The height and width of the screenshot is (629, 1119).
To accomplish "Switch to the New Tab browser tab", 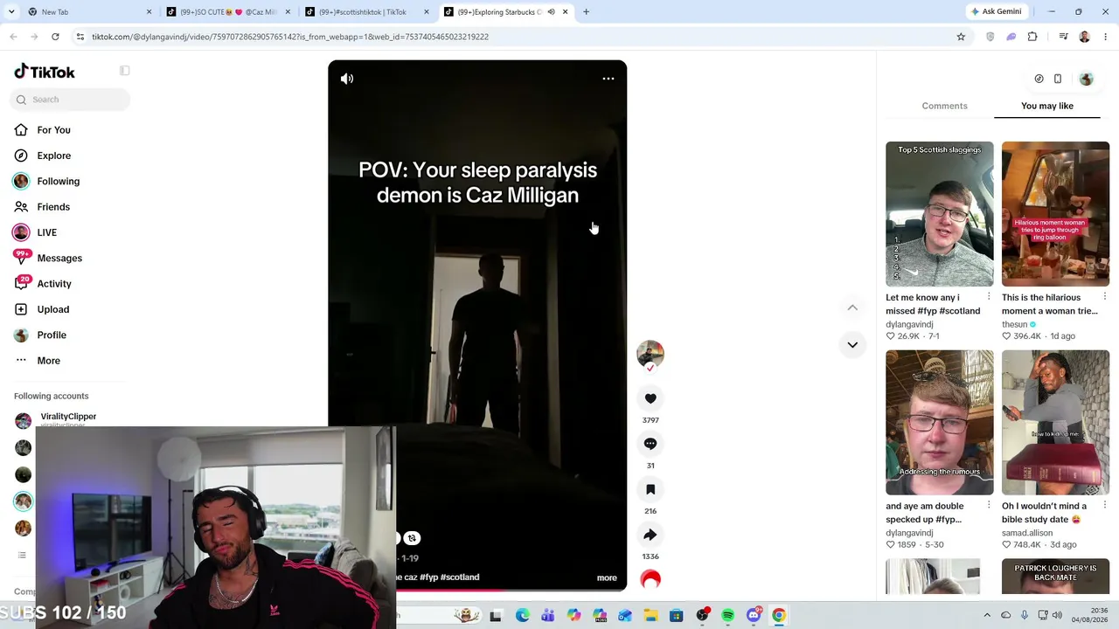I will [x=87, y=12].
